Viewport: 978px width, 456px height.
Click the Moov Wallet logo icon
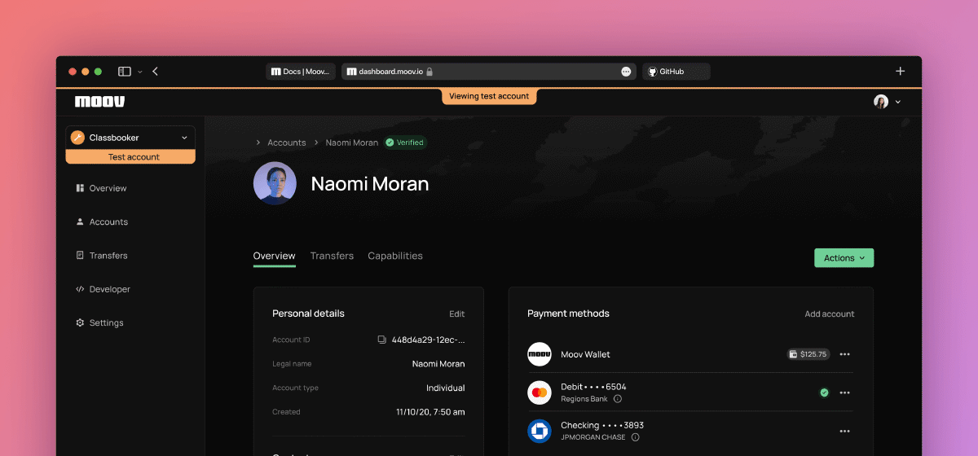[540, 354]
